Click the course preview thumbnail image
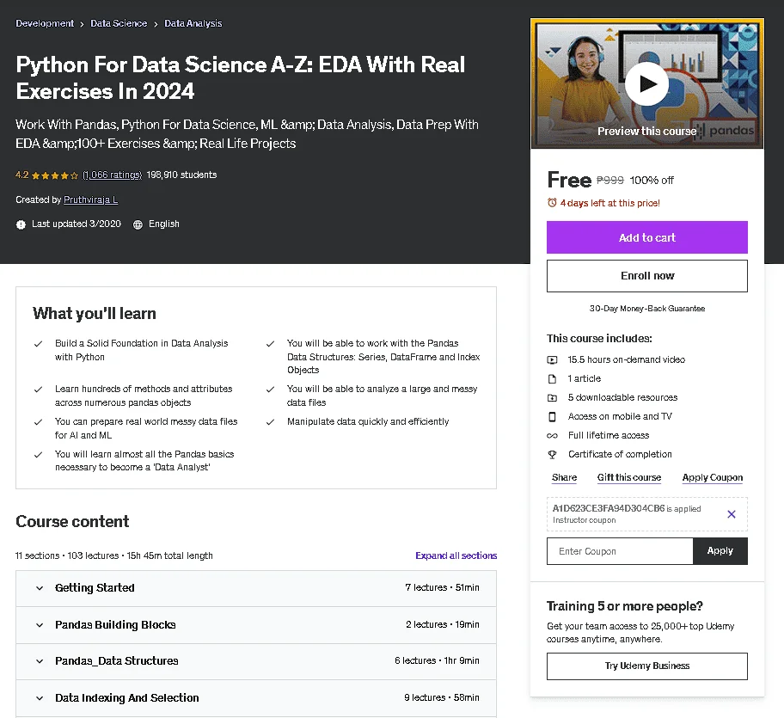This screenshot has height=718, width=784. (647, 84)
